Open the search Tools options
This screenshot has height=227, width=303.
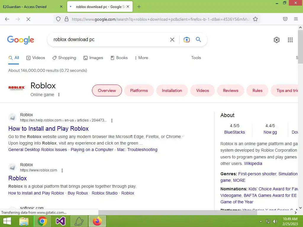(196, 58)
